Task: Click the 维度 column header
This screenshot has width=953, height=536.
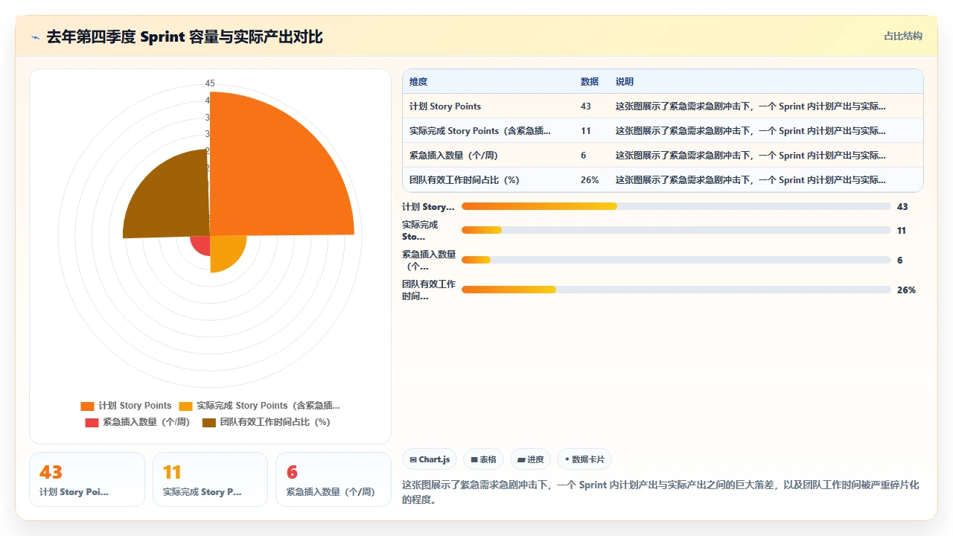Action: [x=418, y=82]
